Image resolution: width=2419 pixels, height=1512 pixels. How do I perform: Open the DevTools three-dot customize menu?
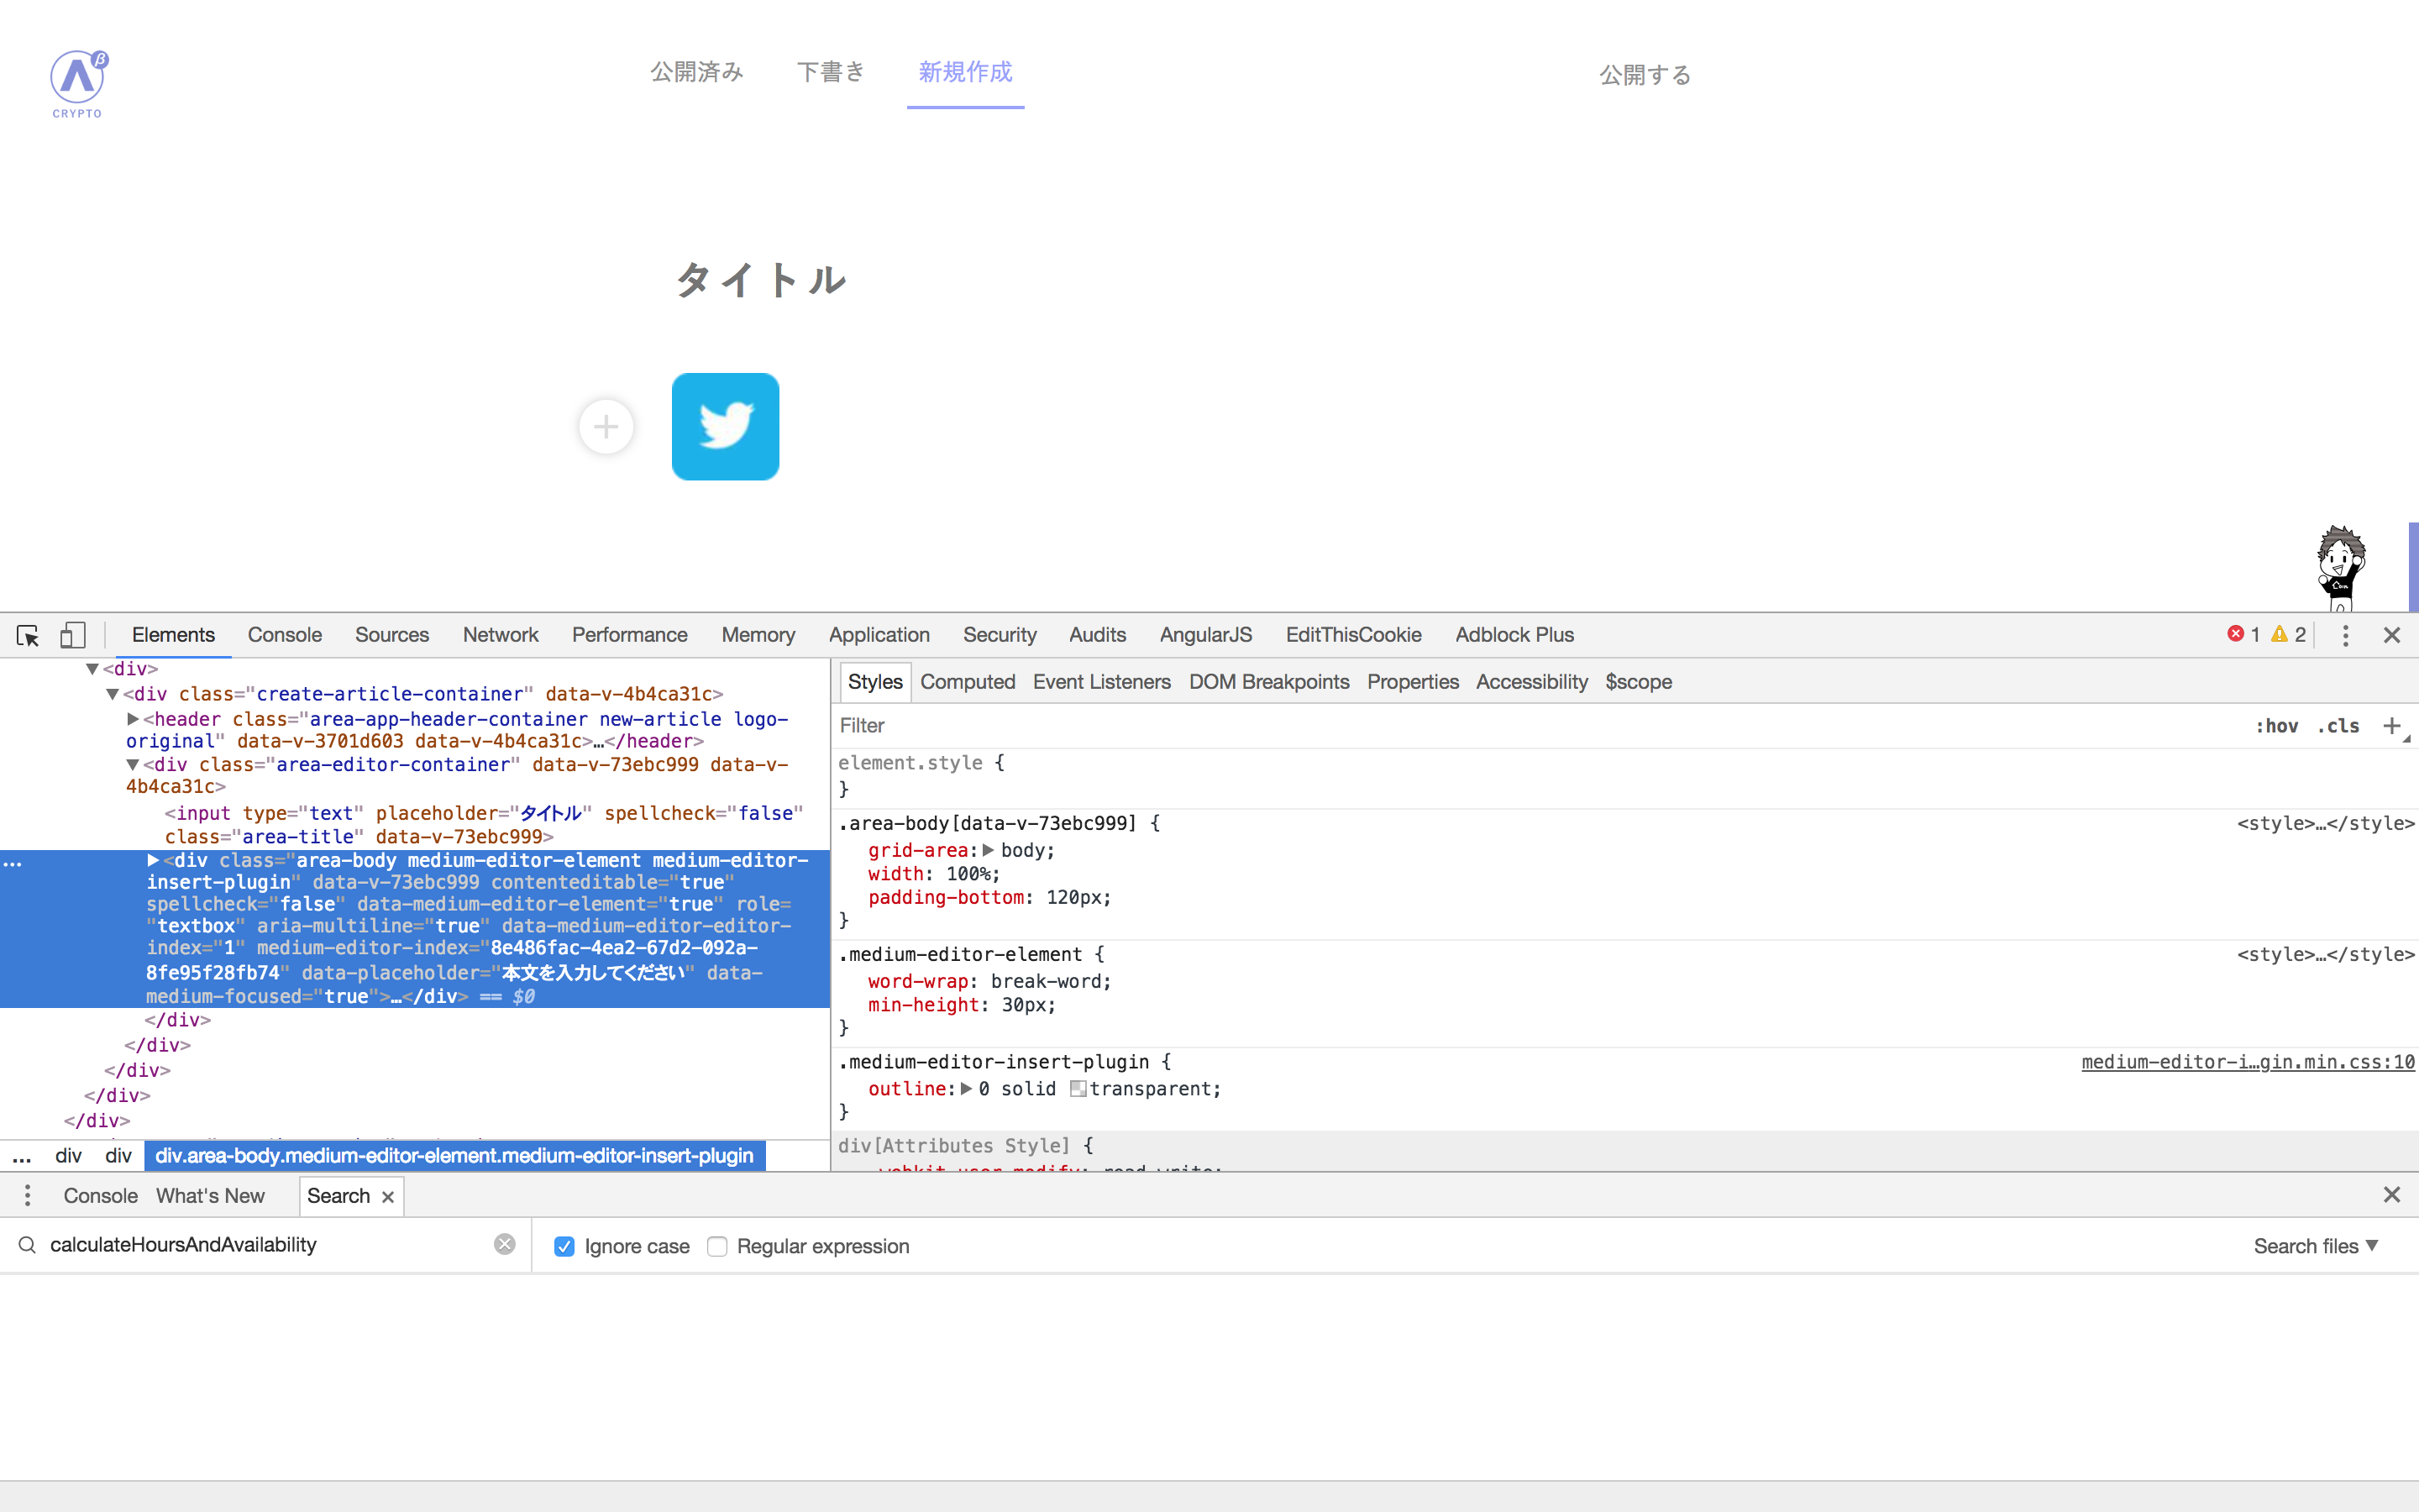click(2345, 635)
